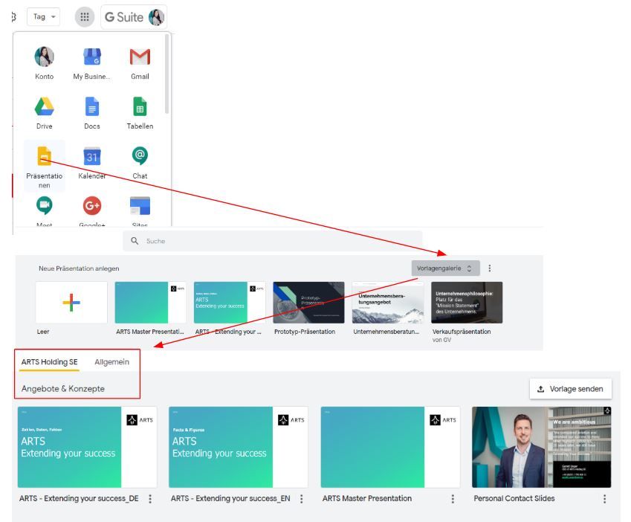The width and height of the screenshot is (631, 522).
Task: Click the G Suite account avatar
Action: pyautogui.click(x=156, y=17)
